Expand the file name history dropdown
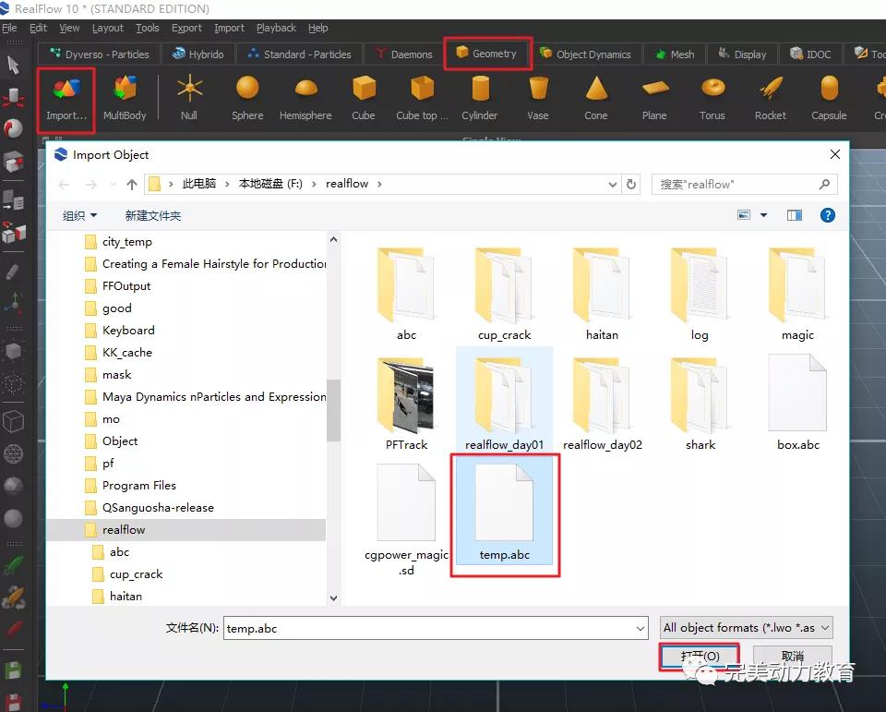The image size is (886, 712). tap(641, 628)
